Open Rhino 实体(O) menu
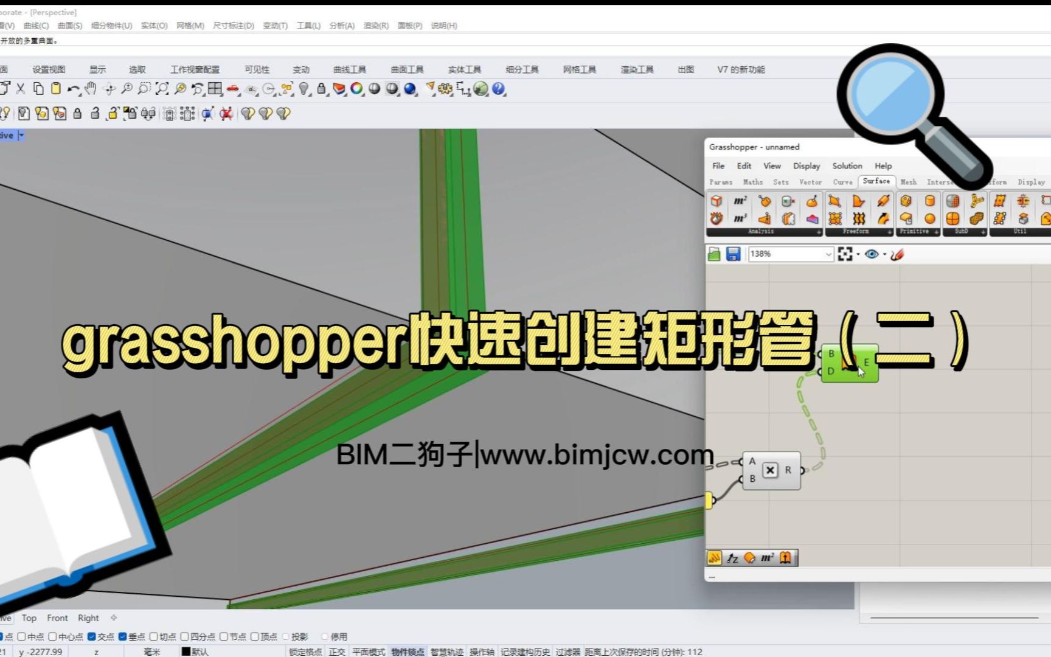The width and height of the screenshot is (1051, 657). (154, 26)
